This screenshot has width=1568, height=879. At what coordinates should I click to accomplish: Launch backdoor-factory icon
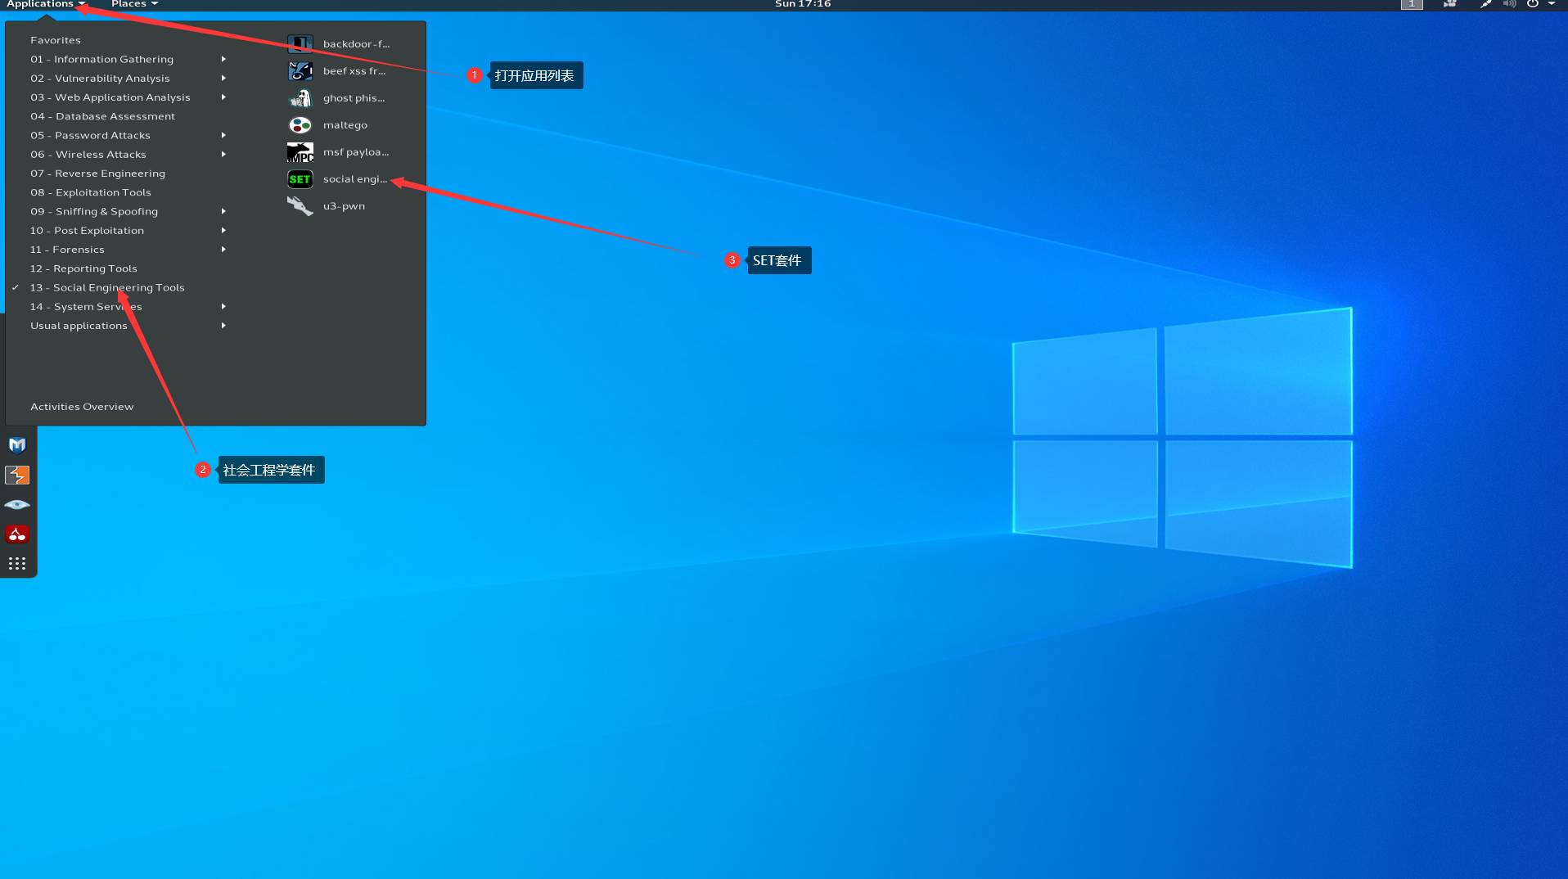coord(300,43)
